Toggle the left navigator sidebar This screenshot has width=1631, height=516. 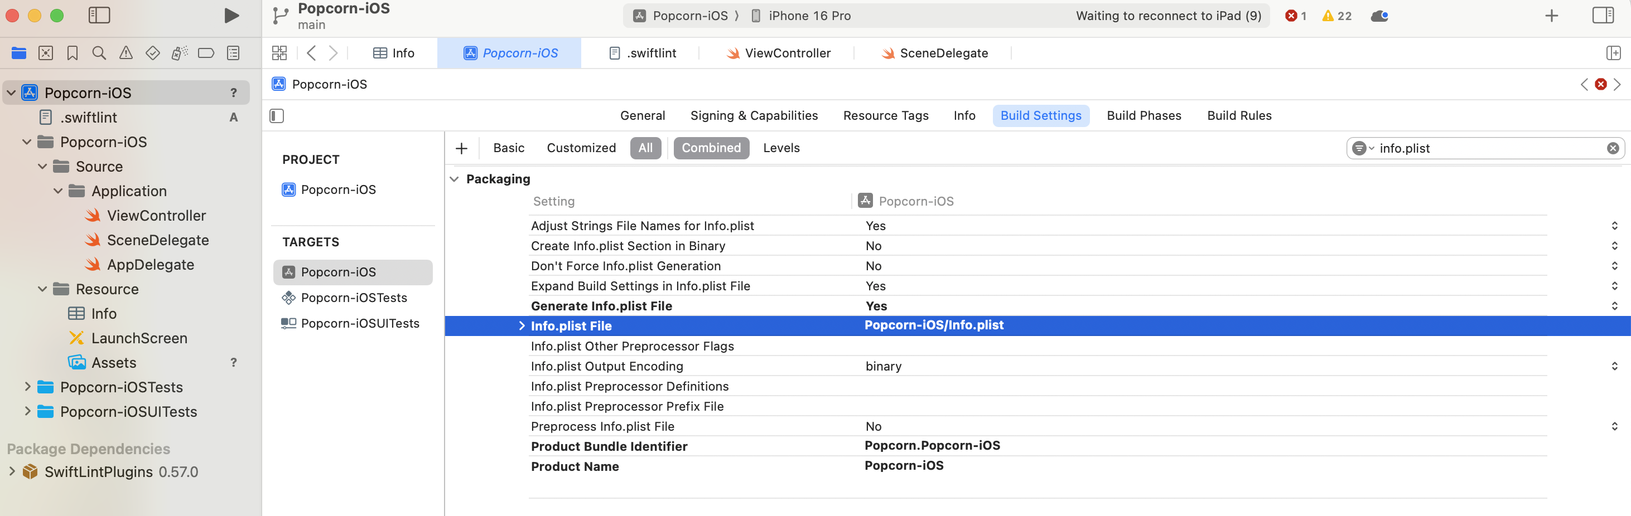(99, 16)
